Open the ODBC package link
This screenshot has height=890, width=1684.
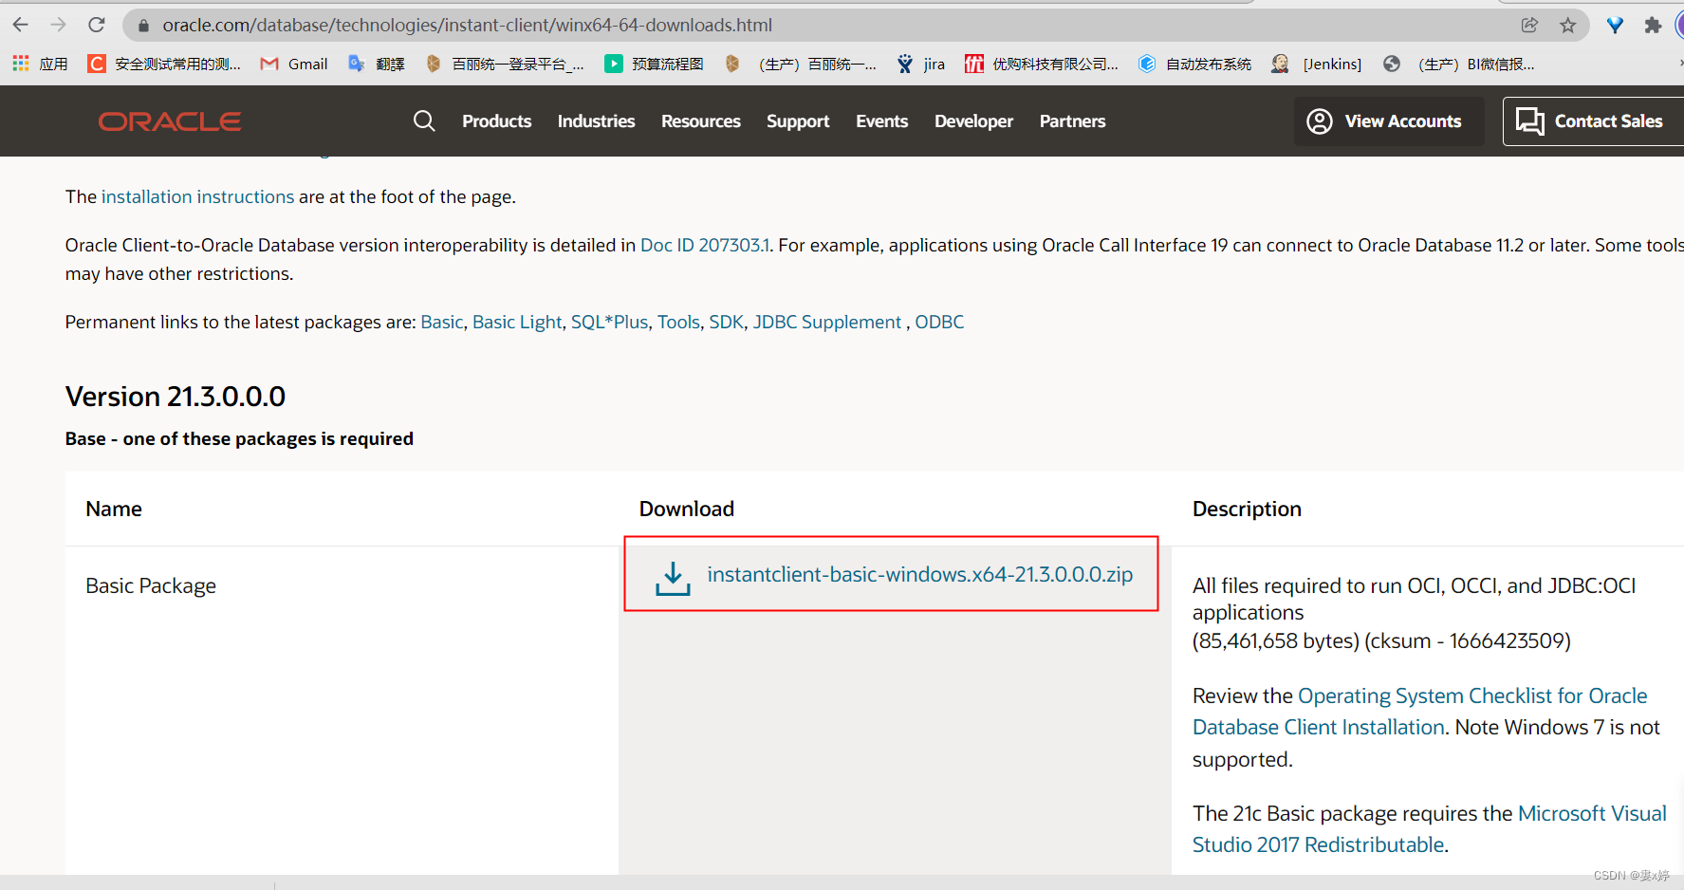click(x=939, y=322)
